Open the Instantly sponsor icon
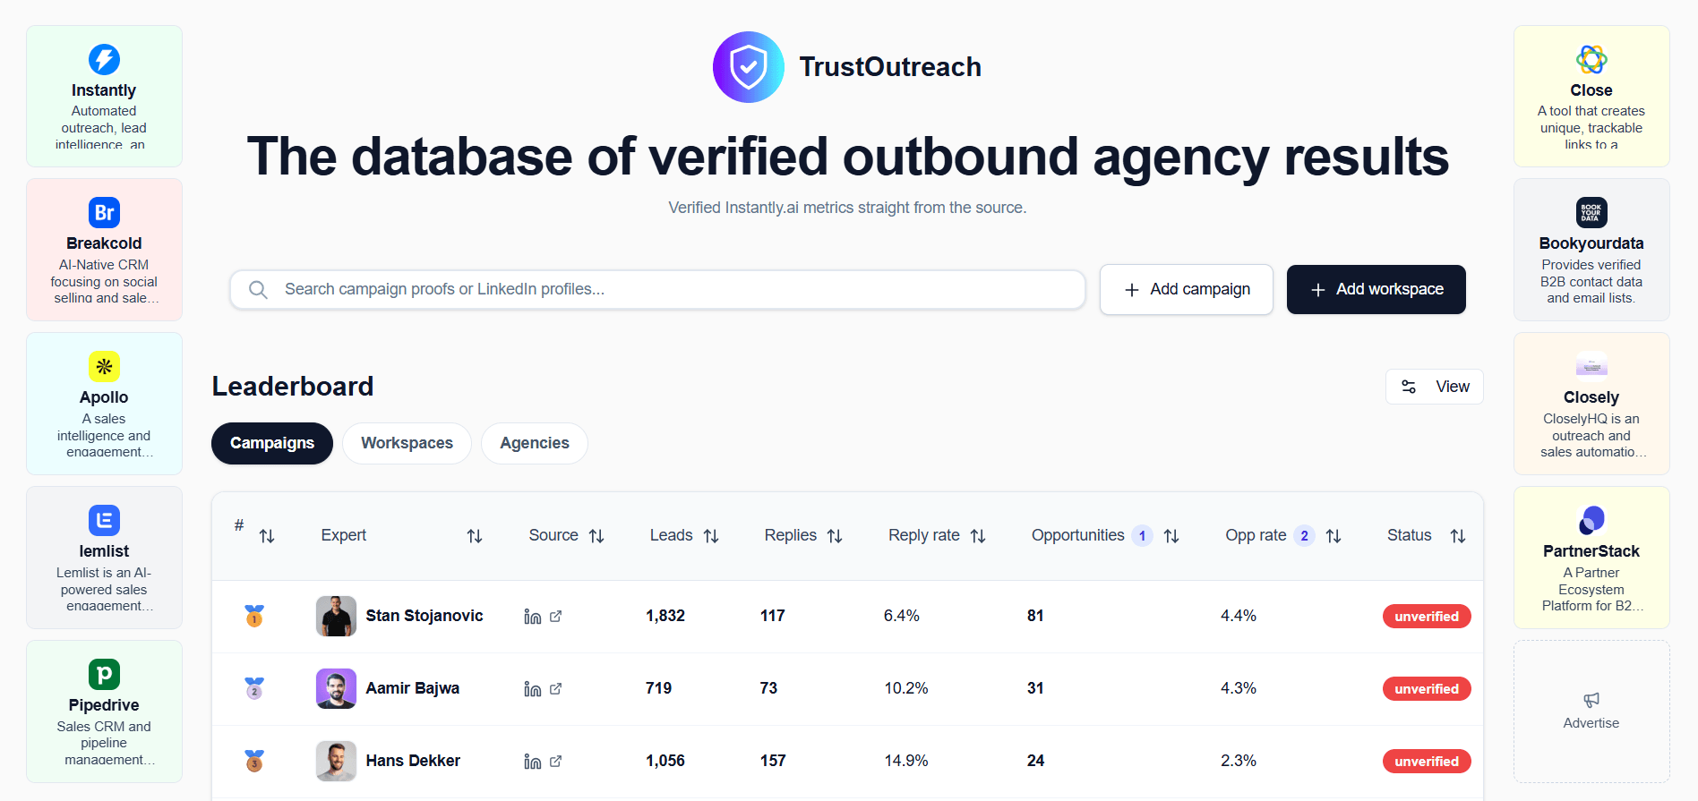The width and height of the screenshot is (1698, 801). [104, 60]
